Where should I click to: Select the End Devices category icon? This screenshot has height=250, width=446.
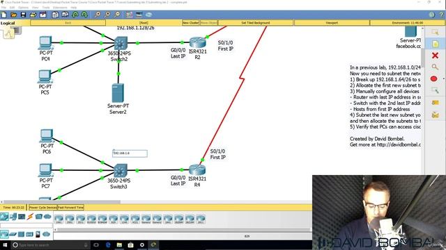(x=13, y=217)
